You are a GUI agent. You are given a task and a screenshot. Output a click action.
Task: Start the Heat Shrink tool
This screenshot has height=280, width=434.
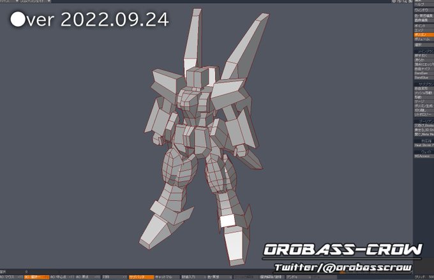pos(424,145)
